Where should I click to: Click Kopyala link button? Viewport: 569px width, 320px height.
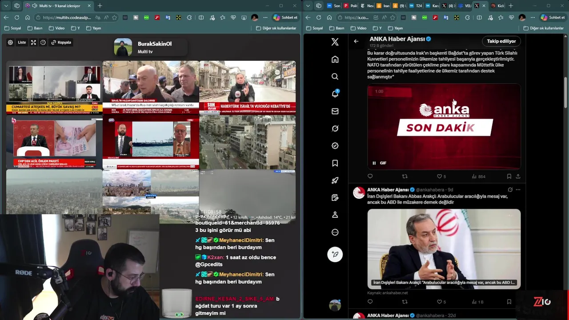(x=61, y=43)
